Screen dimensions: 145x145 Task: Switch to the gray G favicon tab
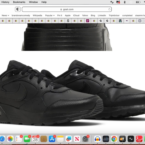coord(140,21)
